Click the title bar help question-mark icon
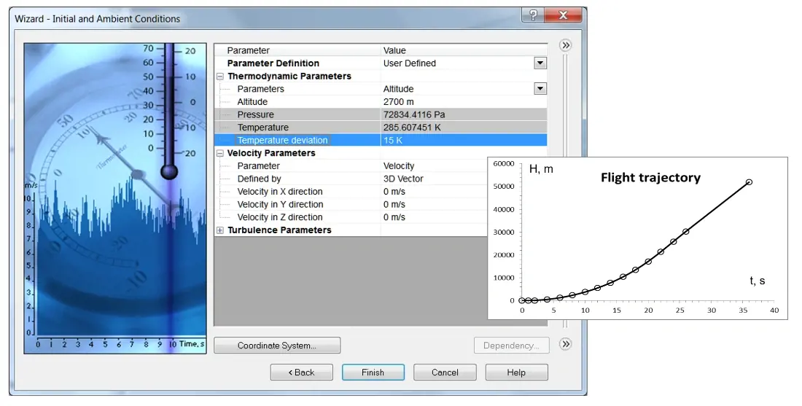802x406 pixels. [x=532, y=15]
